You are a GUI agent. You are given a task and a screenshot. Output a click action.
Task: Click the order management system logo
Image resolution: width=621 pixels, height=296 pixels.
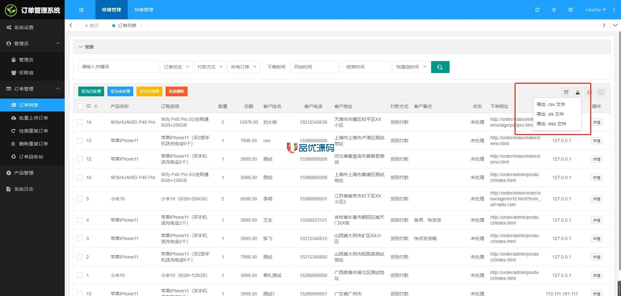point(32,10)
